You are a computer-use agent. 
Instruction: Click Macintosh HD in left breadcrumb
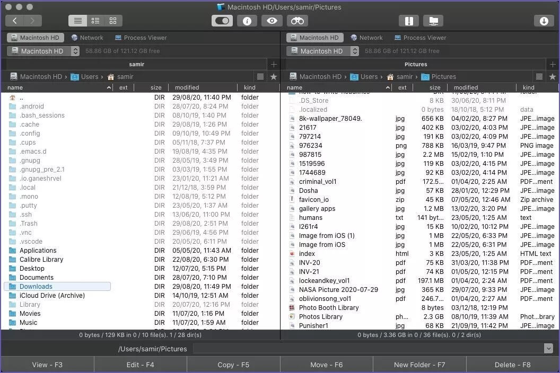pyautogui.click(x=36, y=76)
